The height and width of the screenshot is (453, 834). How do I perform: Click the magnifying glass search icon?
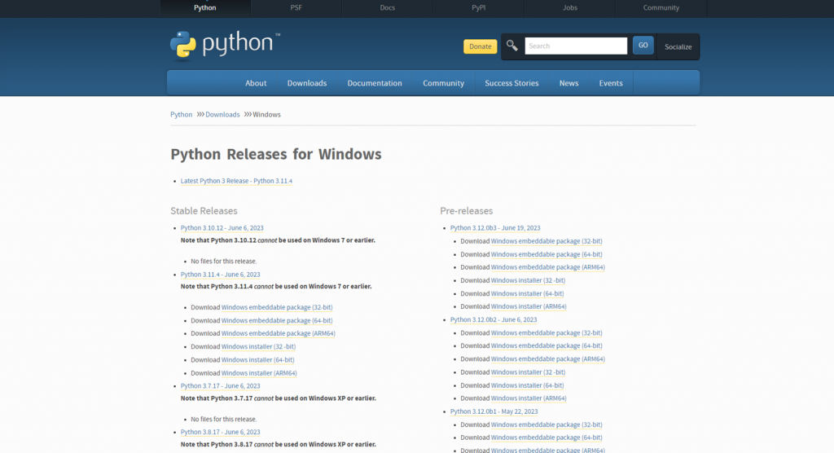[511, 46]
